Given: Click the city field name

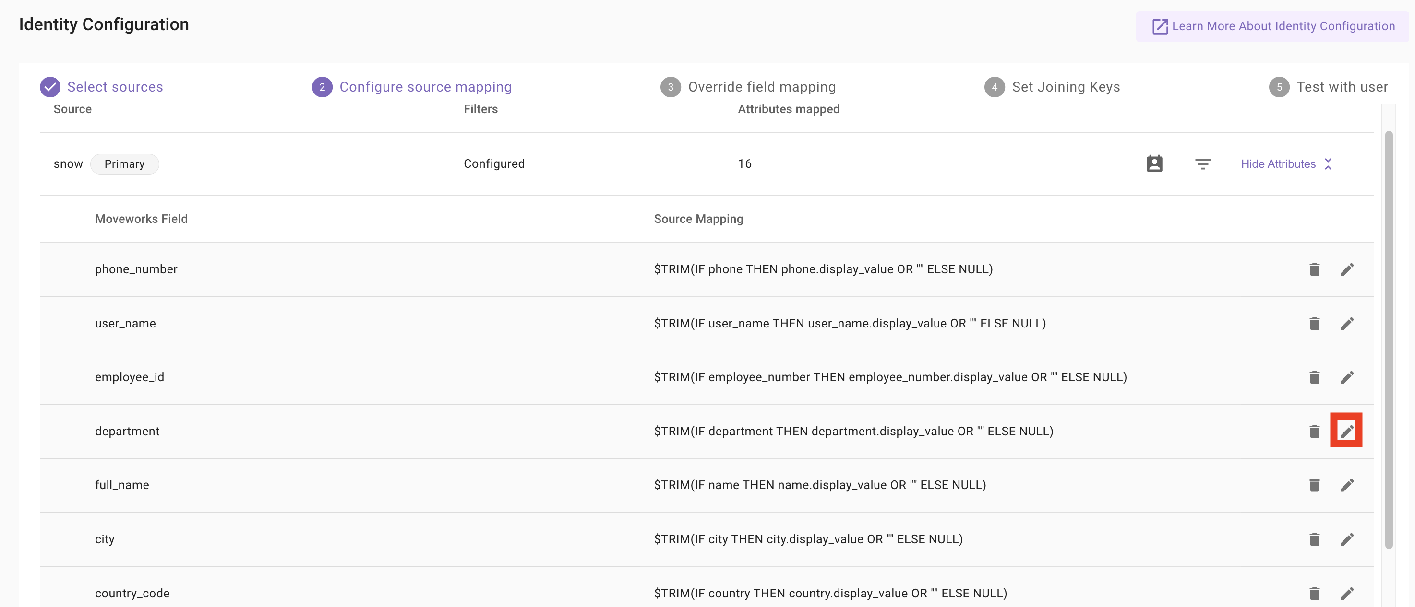Looking at the screenshot, I should 105,539.
